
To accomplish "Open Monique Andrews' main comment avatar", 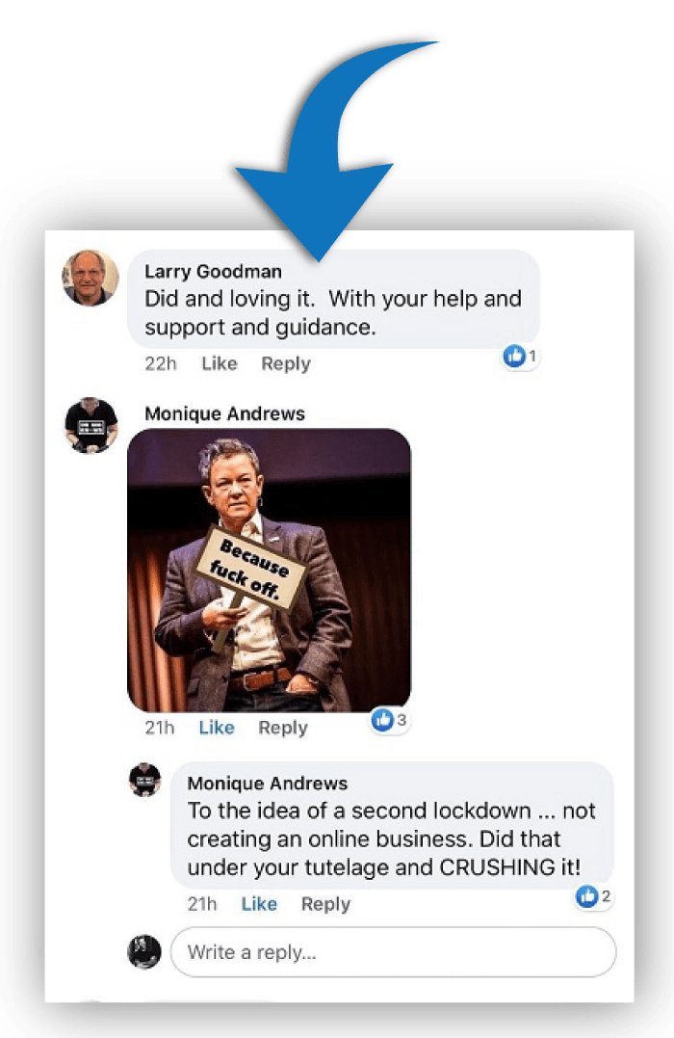I will coord(91,425).
